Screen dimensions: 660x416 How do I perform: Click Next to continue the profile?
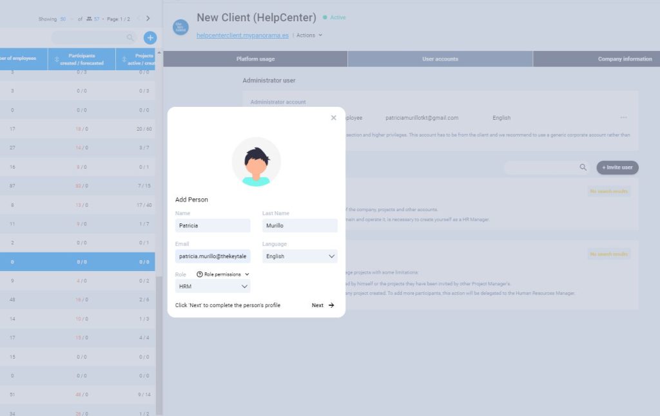coord(323,305)
